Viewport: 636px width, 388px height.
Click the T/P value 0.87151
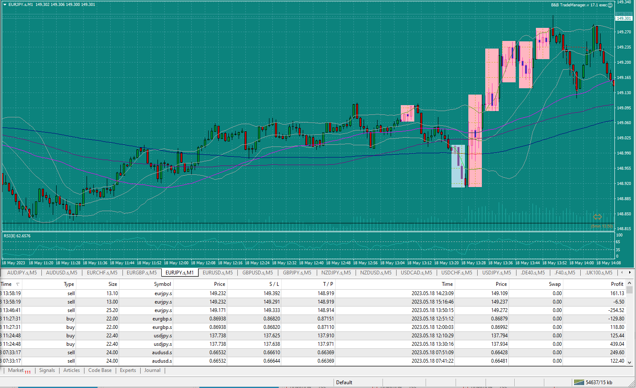(326, 319)
